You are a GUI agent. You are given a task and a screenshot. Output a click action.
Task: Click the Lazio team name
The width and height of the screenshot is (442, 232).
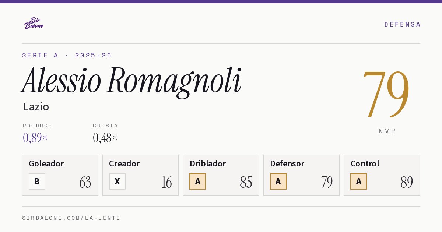point(36,107)
